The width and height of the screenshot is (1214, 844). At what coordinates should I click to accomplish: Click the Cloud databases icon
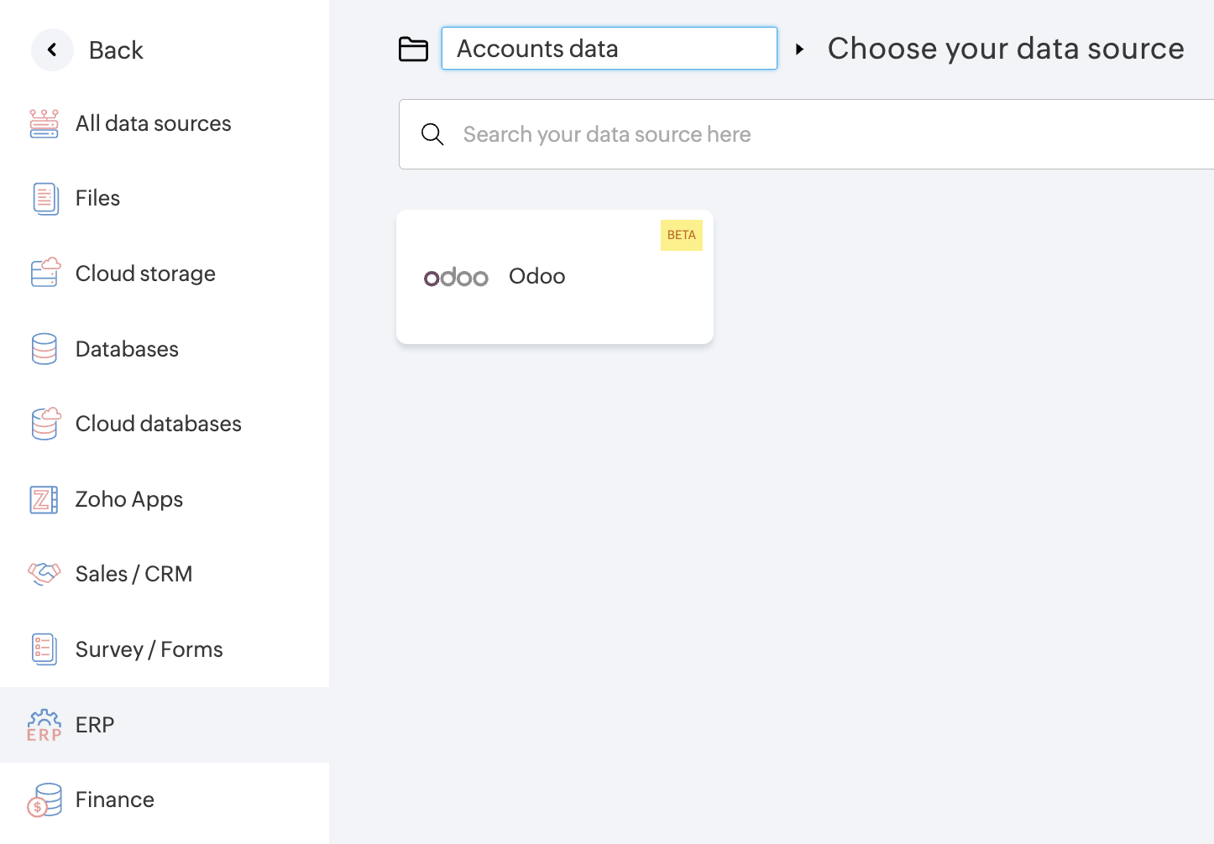point(45,424)
